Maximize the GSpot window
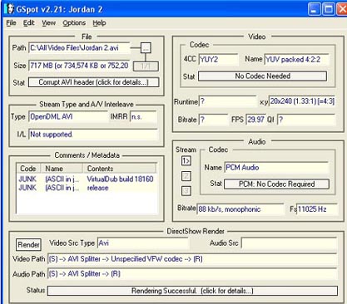 pos(329,9)
